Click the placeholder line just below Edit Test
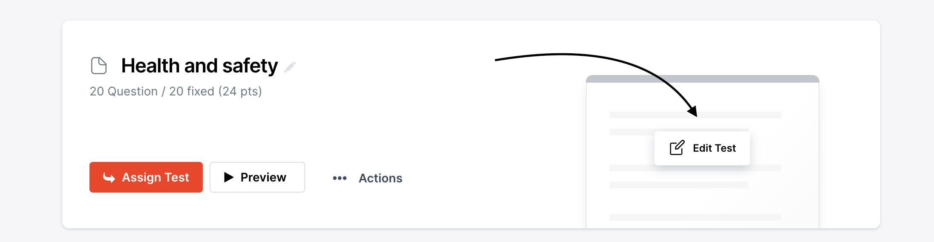 (695, 168)
